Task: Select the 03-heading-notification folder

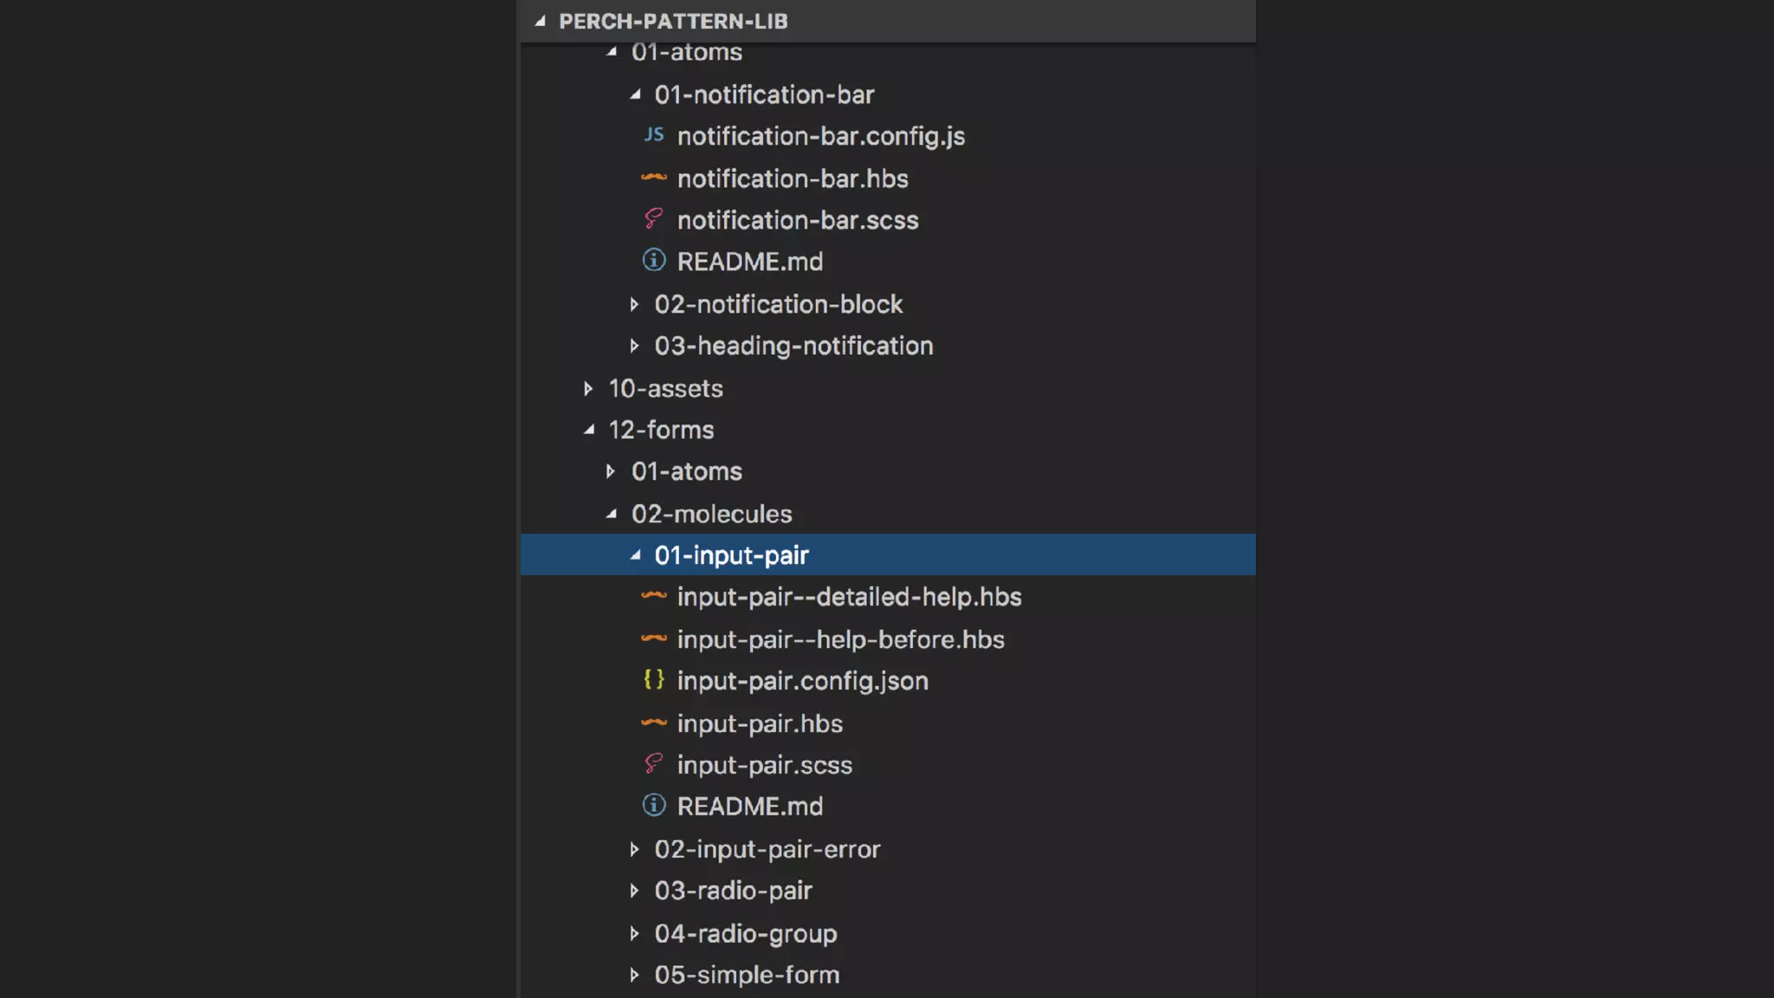Action: tap(793, 346)
